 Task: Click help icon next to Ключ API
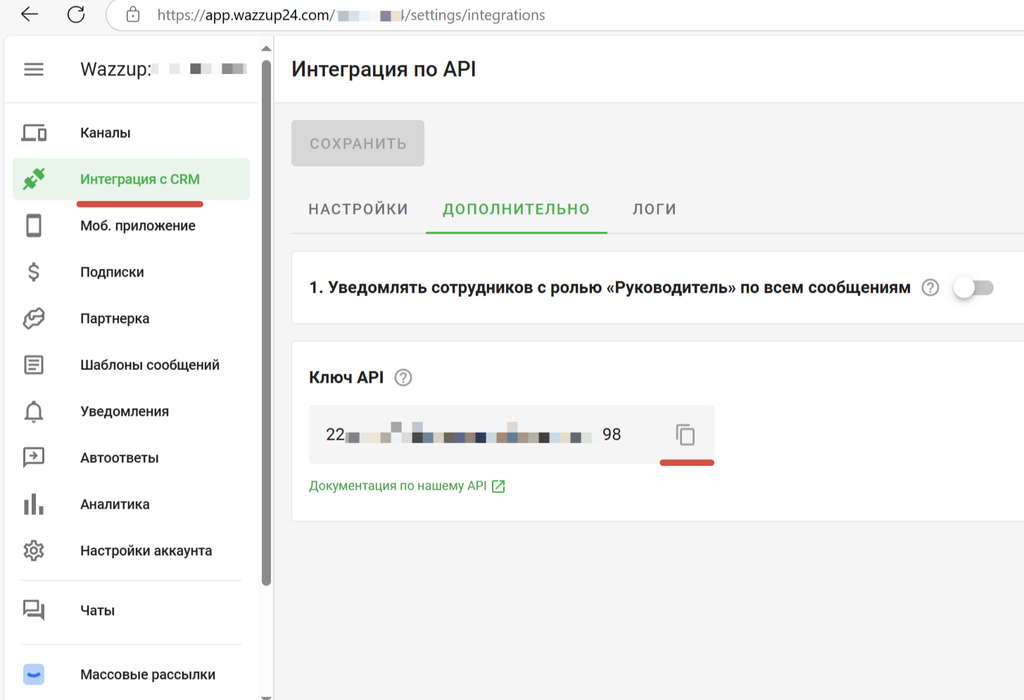click(403, 378)
